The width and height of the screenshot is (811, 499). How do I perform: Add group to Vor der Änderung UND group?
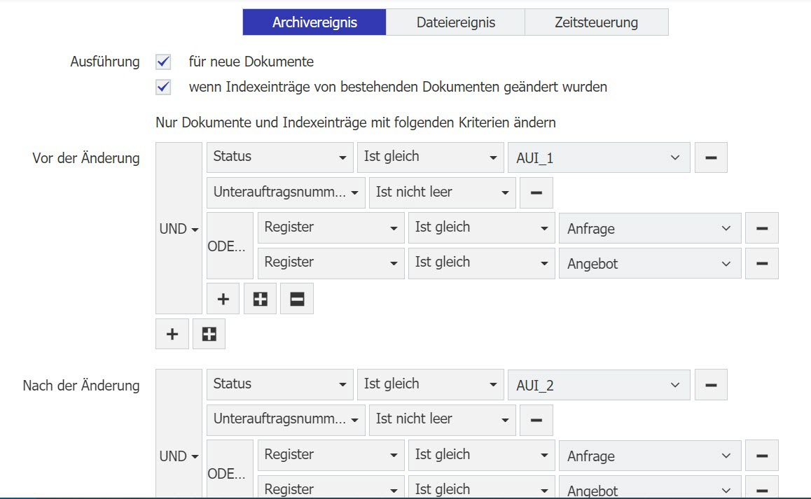coord(209,334)
